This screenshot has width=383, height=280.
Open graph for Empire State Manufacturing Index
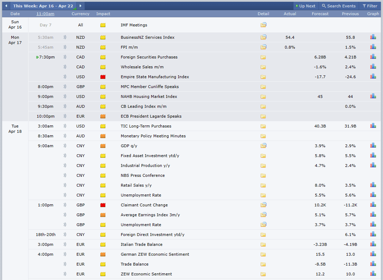[373, 77]
